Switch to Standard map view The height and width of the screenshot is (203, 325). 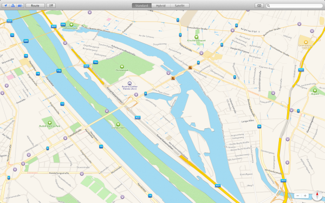[142, 5]
